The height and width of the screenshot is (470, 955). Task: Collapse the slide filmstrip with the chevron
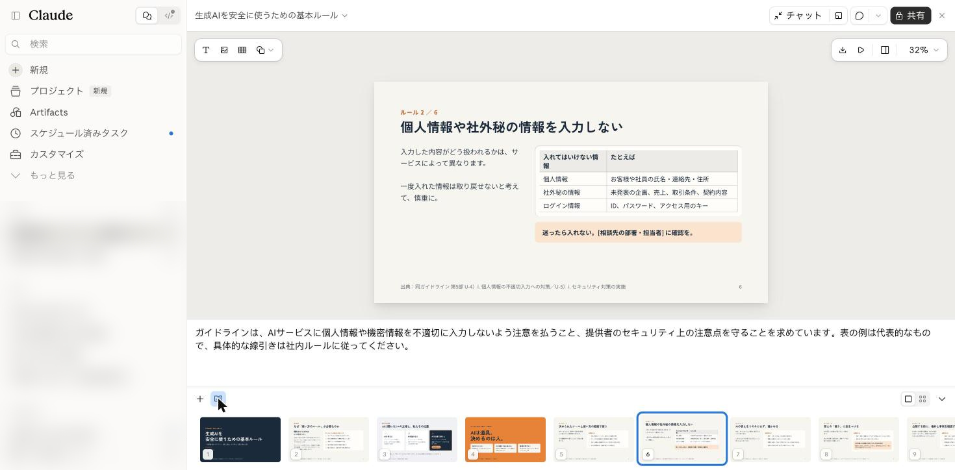(x=942, y=399)
